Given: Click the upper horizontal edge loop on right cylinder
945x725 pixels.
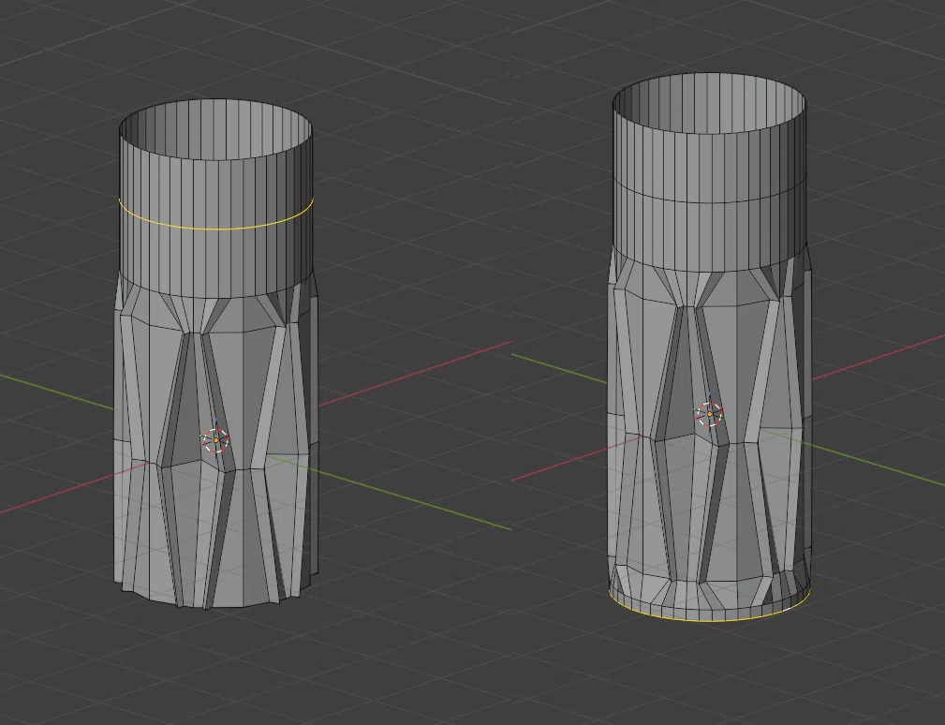Looking at the screenshot, I should (x=709, y=201).
